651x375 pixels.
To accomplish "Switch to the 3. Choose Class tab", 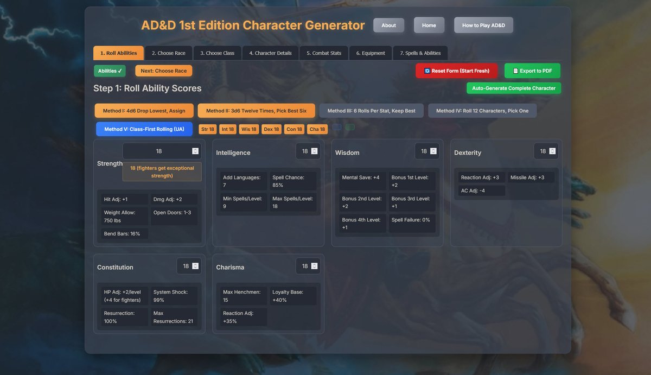I will click(217, 53).
